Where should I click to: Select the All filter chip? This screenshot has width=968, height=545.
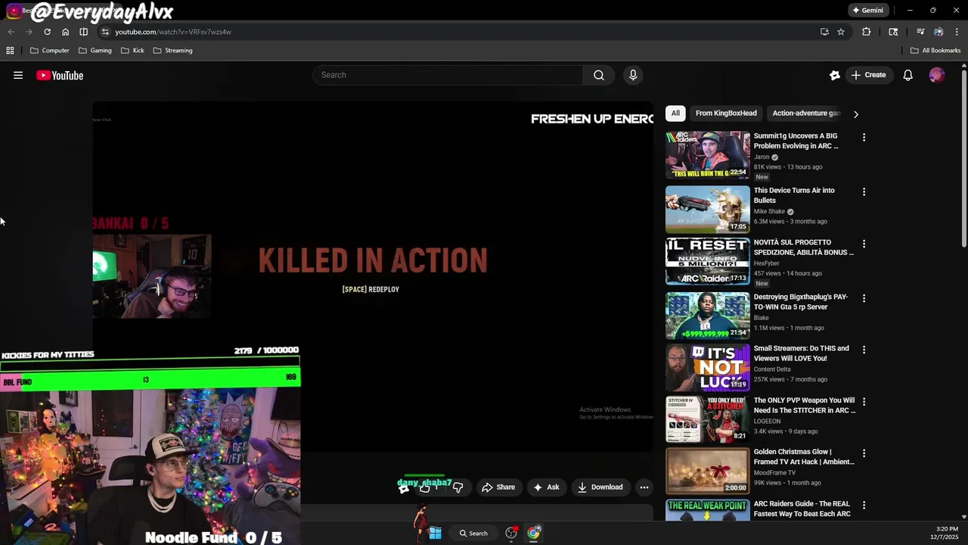tap(675, 114)
